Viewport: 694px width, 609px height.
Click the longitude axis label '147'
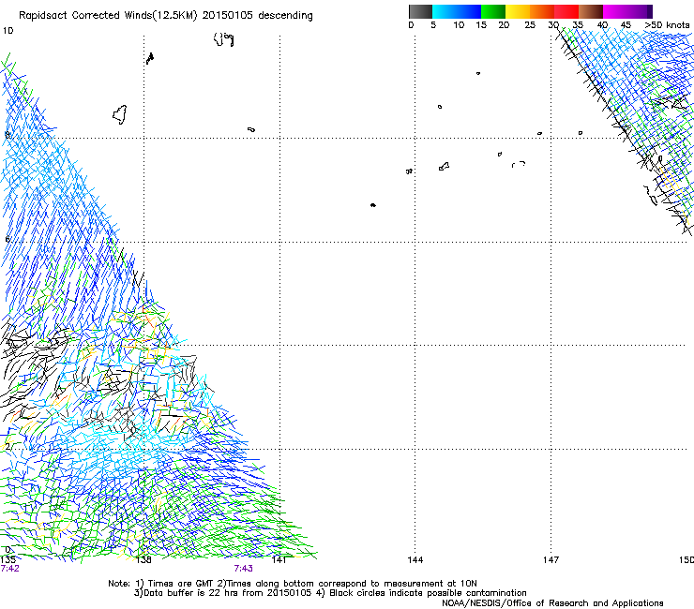pos(551,560)
